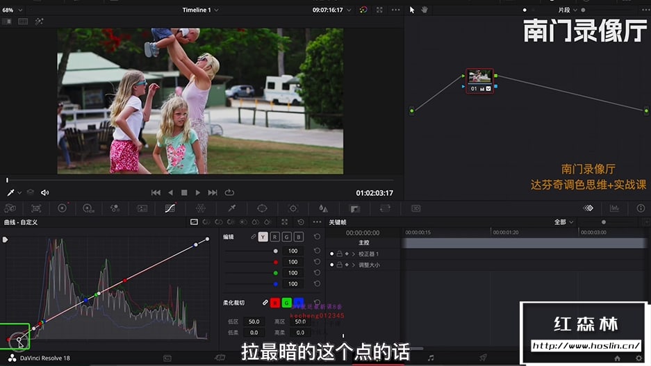Open the 片段 node mode dropdown
Image resolution: width=651 pixels, height=366 pixels.
click(567, 10)
